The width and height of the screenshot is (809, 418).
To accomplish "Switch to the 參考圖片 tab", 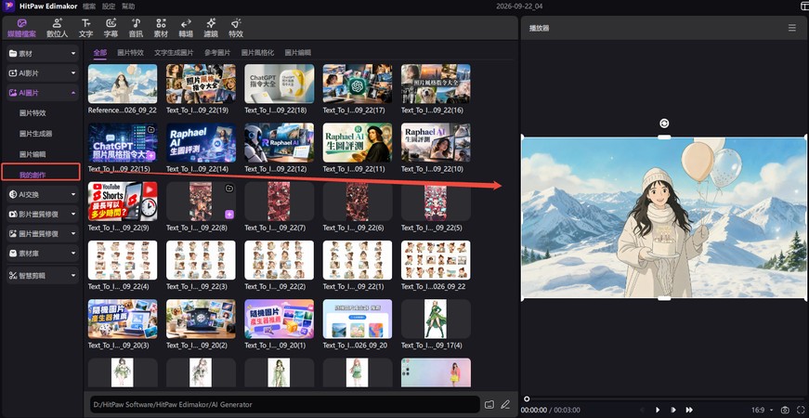I will (x=217, y=53).
